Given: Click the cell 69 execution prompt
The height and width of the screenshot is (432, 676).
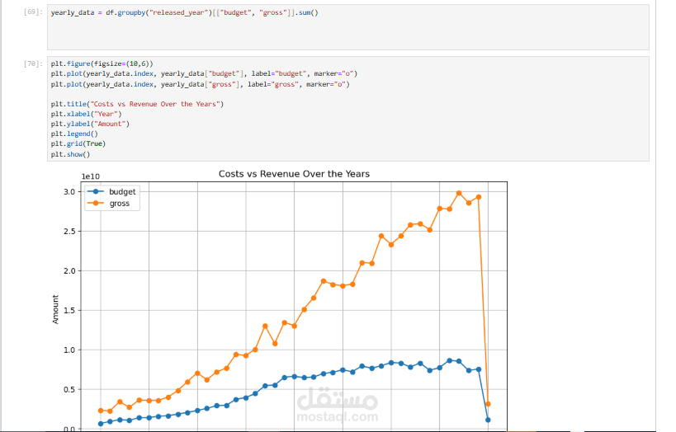Looking at the screenshot, I should coord(35,13).
